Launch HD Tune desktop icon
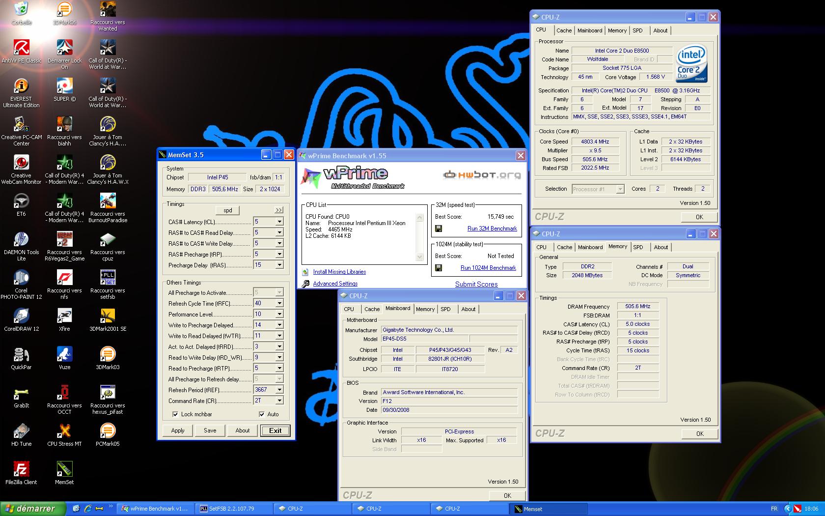Image resolution: width=825 pixels, height=516 pixels. [x=21, y=434]
